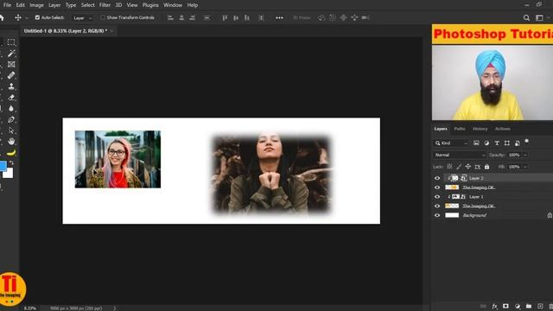Select the Rectangular Marquee tool

(11, 42)
